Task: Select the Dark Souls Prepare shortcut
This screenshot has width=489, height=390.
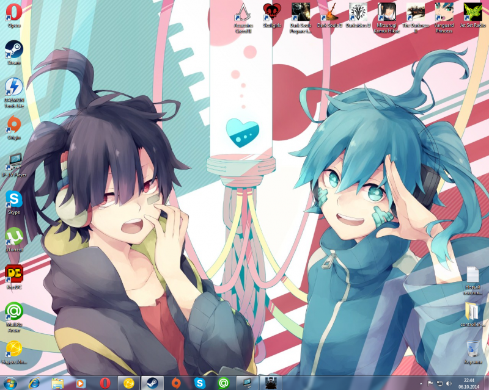Action: tap(301, 18)
